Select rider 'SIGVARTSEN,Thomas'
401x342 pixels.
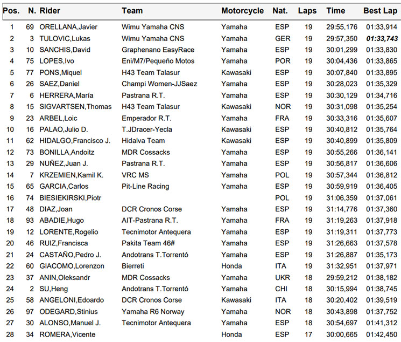[75, 107]
